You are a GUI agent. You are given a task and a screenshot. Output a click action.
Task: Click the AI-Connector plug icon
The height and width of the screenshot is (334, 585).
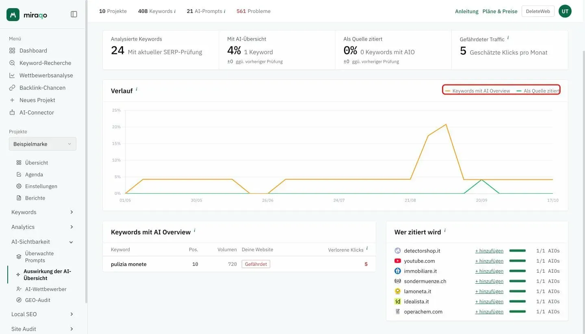12,112
